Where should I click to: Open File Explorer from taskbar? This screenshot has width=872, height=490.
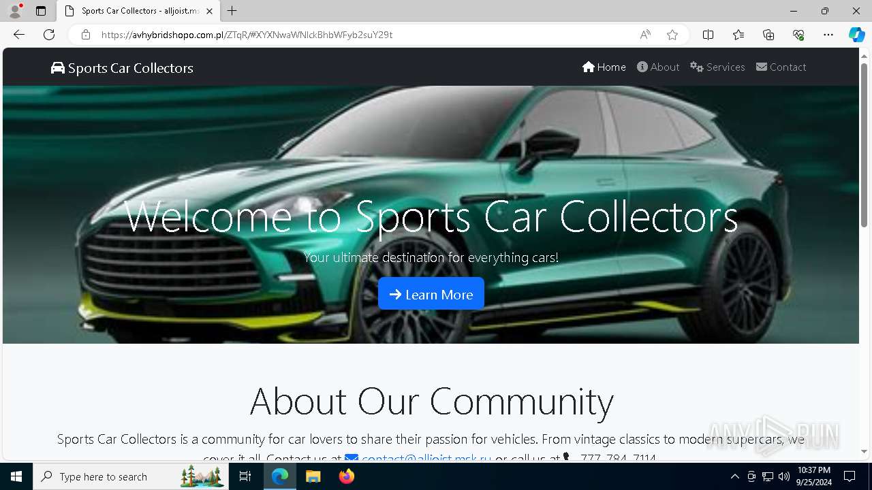(x=313, y=476)
